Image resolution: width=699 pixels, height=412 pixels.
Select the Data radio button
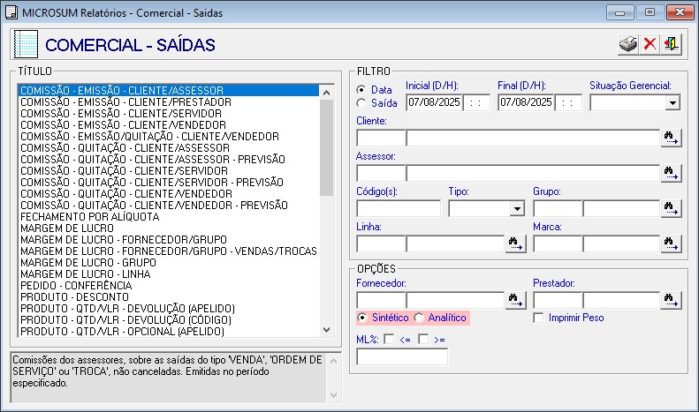click(361, 89)
